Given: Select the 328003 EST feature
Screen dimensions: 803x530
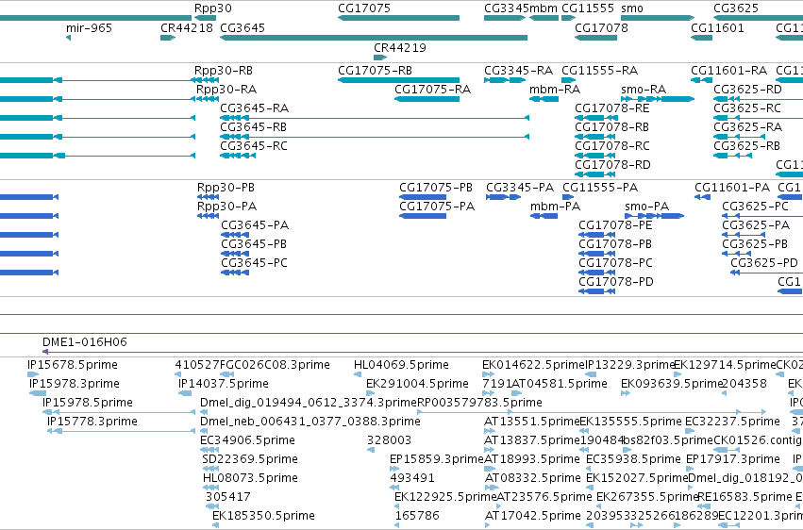Looking at the screenshot, I should 371,450.
